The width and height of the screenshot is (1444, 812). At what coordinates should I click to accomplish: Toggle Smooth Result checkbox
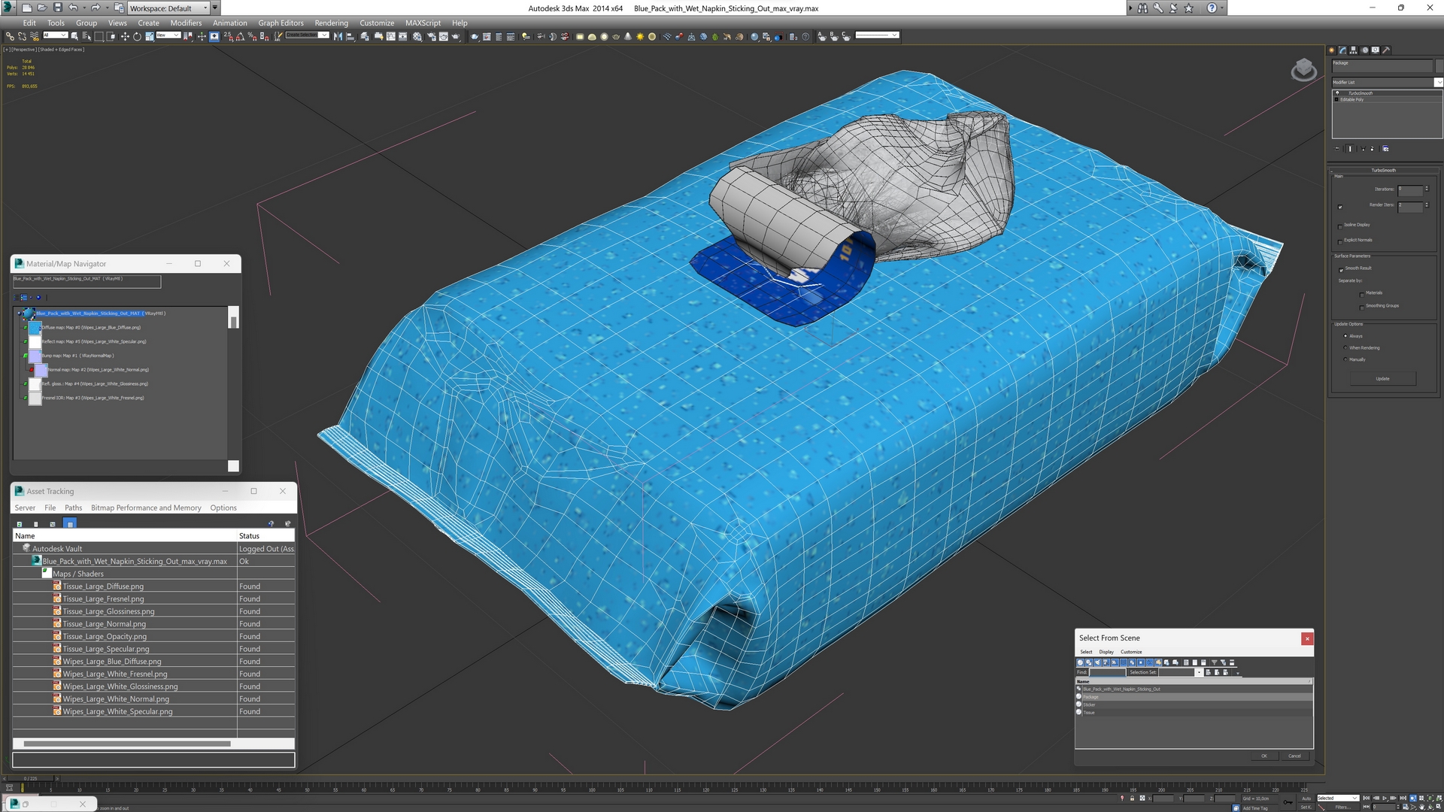click(x=1341, y=270)
